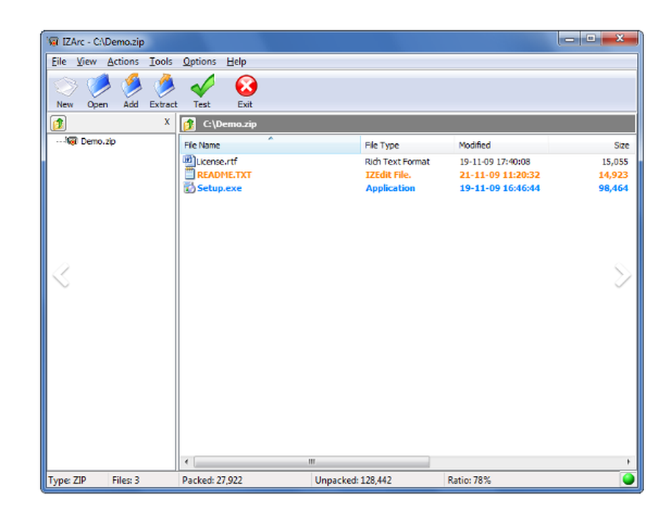Sort by the Size column header
658x514 pixels.
(592, 145)
